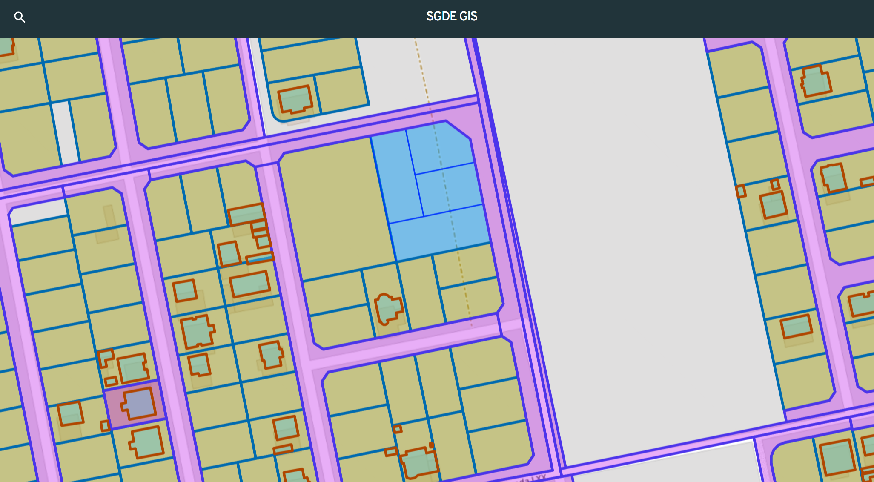Viewport: 874px width, 482px height.
Task: Click the building footprint in the top-right corner block
Action: tap(816, 81)
